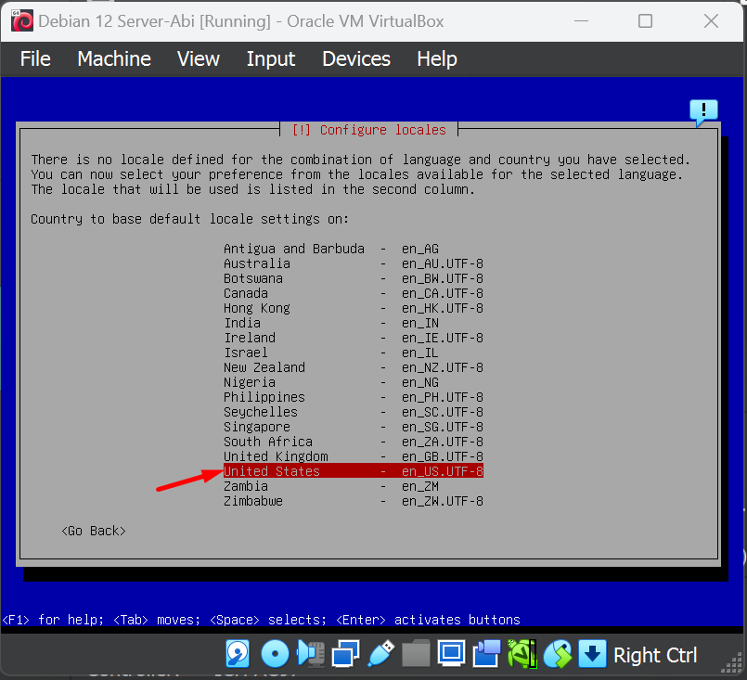Minimize the VirtualBox VM window
Image resolution: width=747 pixels, height=680 pixels.
click(x=581, y=21)
